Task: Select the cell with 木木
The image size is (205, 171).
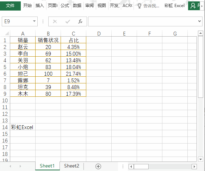Action: tap(23, 94)
